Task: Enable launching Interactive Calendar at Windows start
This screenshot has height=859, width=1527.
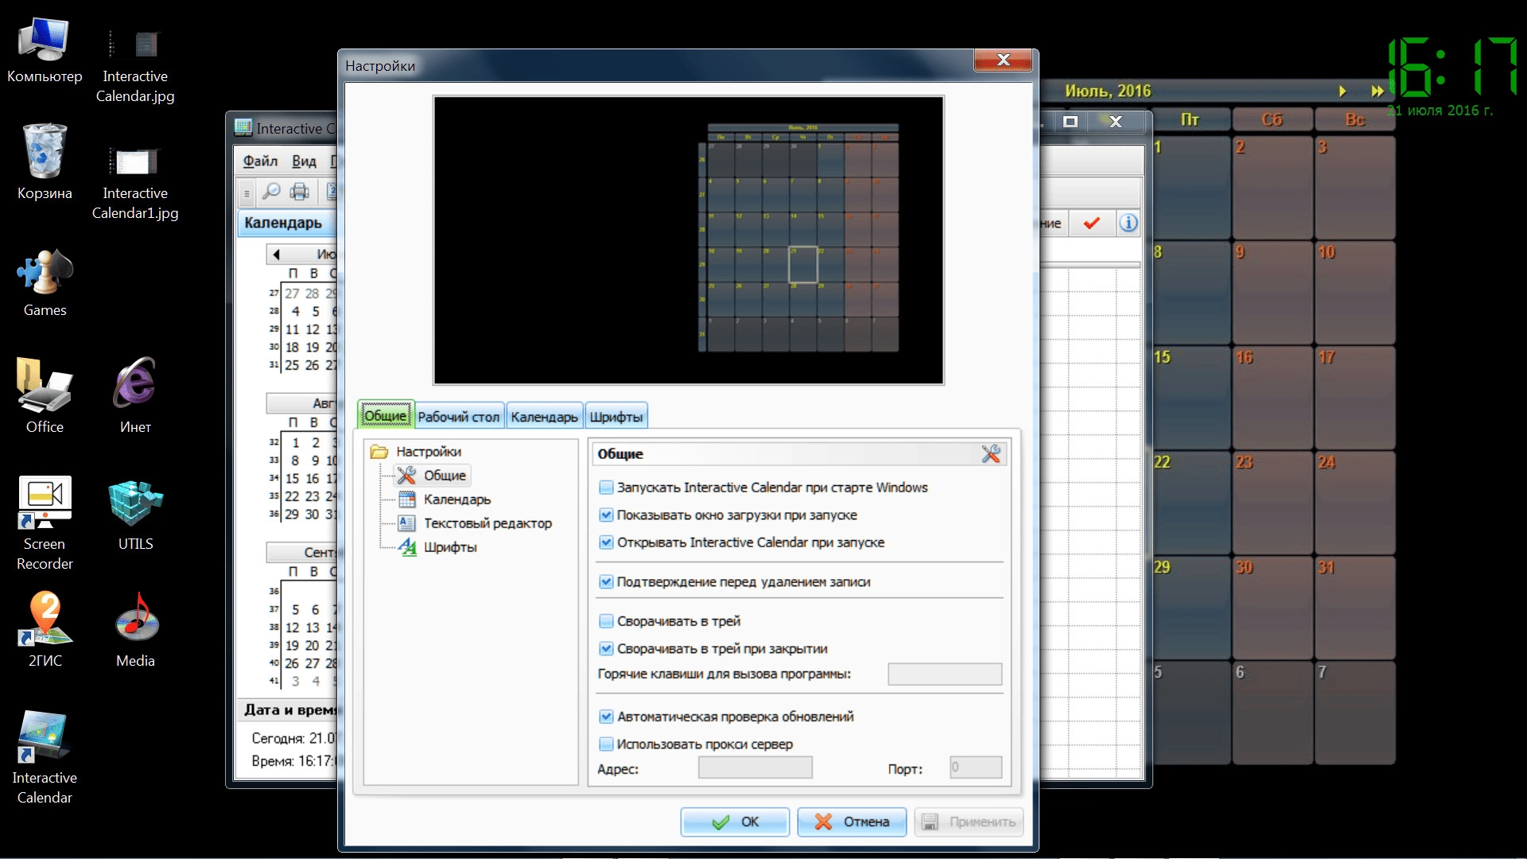Action: 606,488
